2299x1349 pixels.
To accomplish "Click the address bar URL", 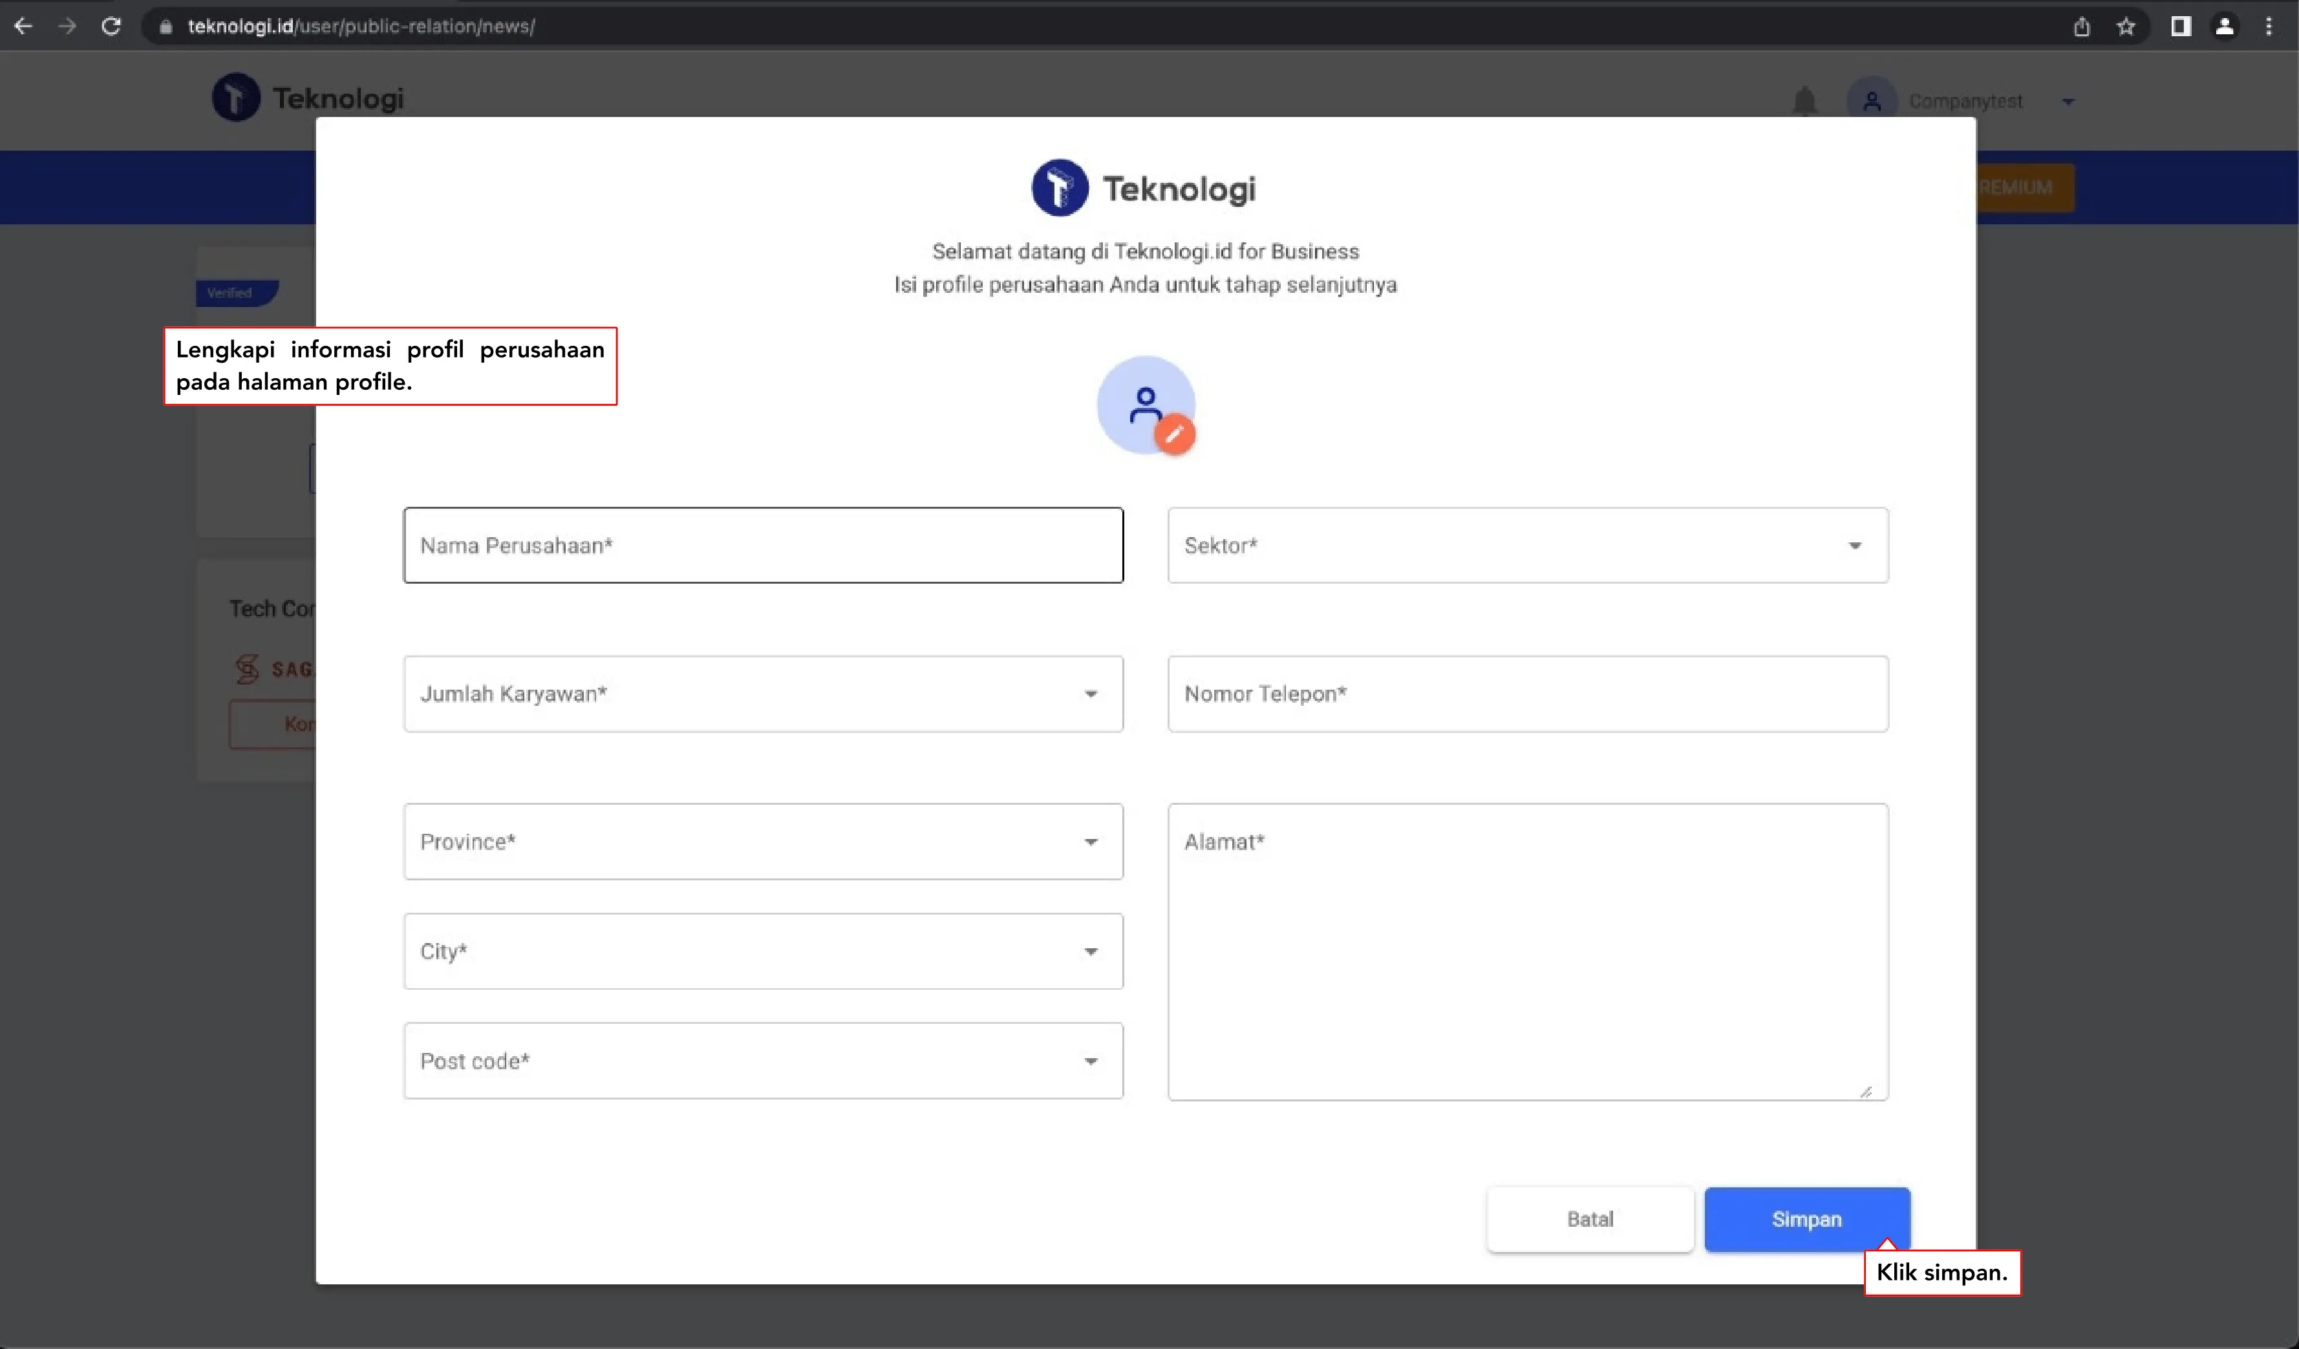I will pyautogui.click(x=361, y=27).
